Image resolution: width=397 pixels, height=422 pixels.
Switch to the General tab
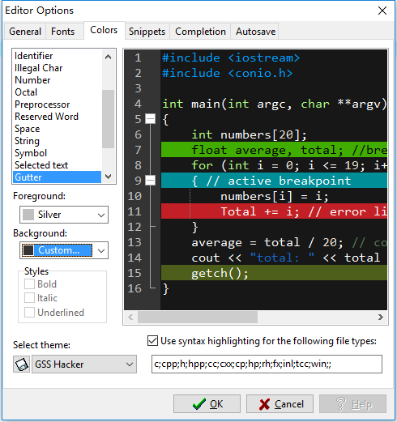25,32
